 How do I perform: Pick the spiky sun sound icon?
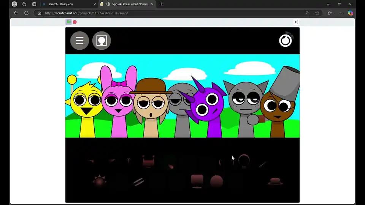coord(99,181)
